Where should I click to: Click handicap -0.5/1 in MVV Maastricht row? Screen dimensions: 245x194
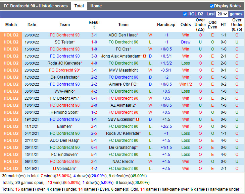[166, 70]
